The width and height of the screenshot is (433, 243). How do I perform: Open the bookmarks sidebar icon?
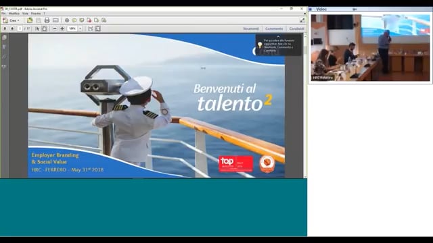click(x=5, y=47)
